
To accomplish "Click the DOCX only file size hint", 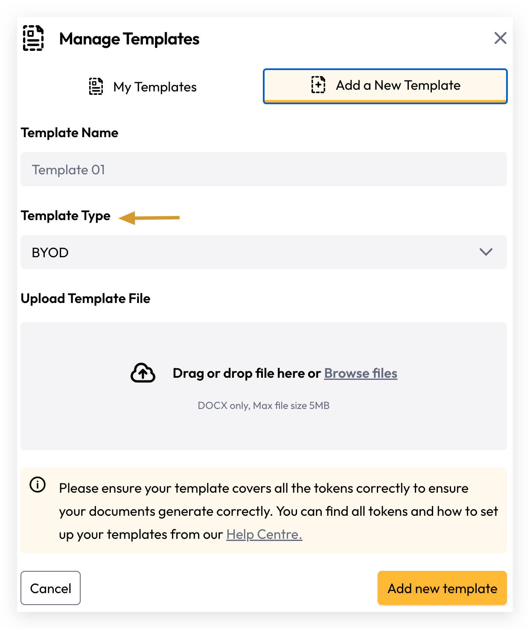I will [264, 406].
